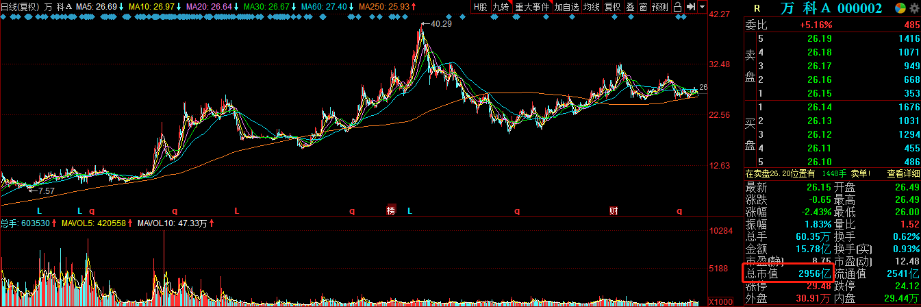The width and height of the screenshot is (921, 307).
Task: Open the settings gear icon
Action: pos(913,8)
